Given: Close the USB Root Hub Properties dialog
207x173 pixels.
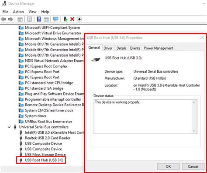Looking at the screenshot, I should tap(202, 37).
